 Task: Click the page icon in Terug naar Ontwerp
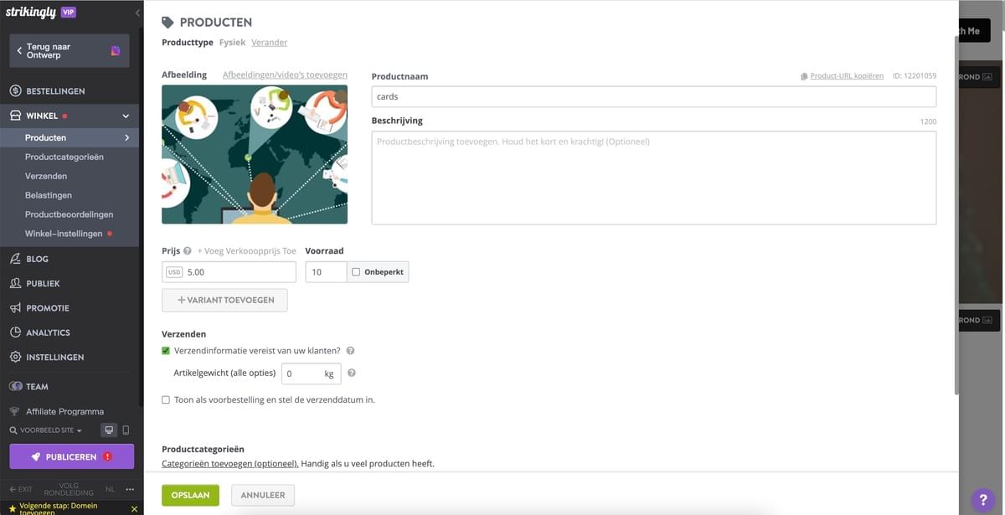(116, 51)
